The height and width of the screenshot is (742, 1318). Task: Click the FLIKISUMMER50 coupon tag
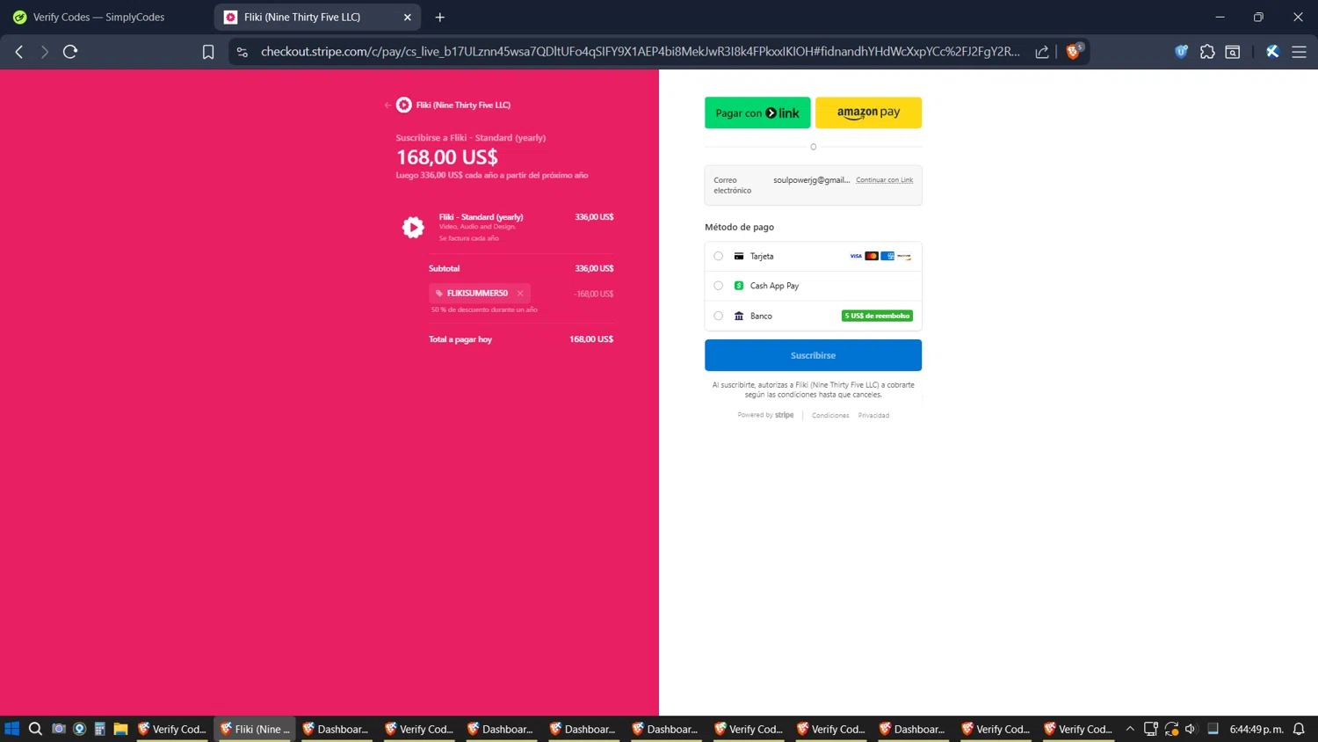point(480,294)
